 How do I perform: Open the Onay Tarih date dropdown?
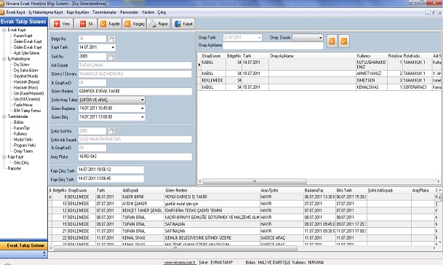click(x=259, y=38)
